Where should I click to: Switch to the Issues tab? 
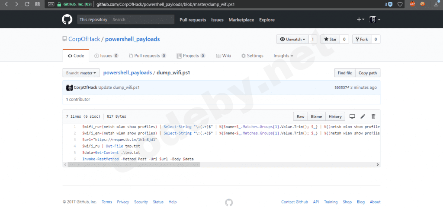[x=106, y=56]
